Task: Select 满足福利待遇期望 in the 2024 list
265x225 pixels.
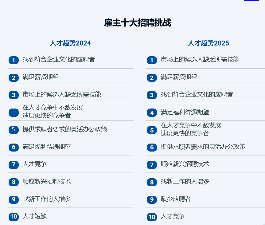Action: pyautogui.click(x=47, y=147)
